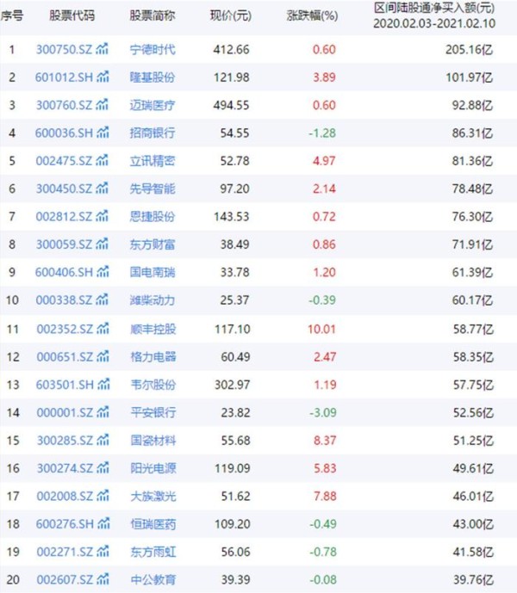Open stock link 立讯精密

pyautogui.click(x=153, y=161)
